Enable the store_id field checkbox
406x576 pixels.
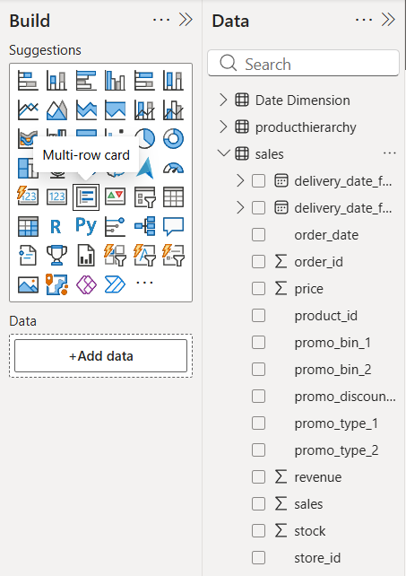(x=258, y=558)
